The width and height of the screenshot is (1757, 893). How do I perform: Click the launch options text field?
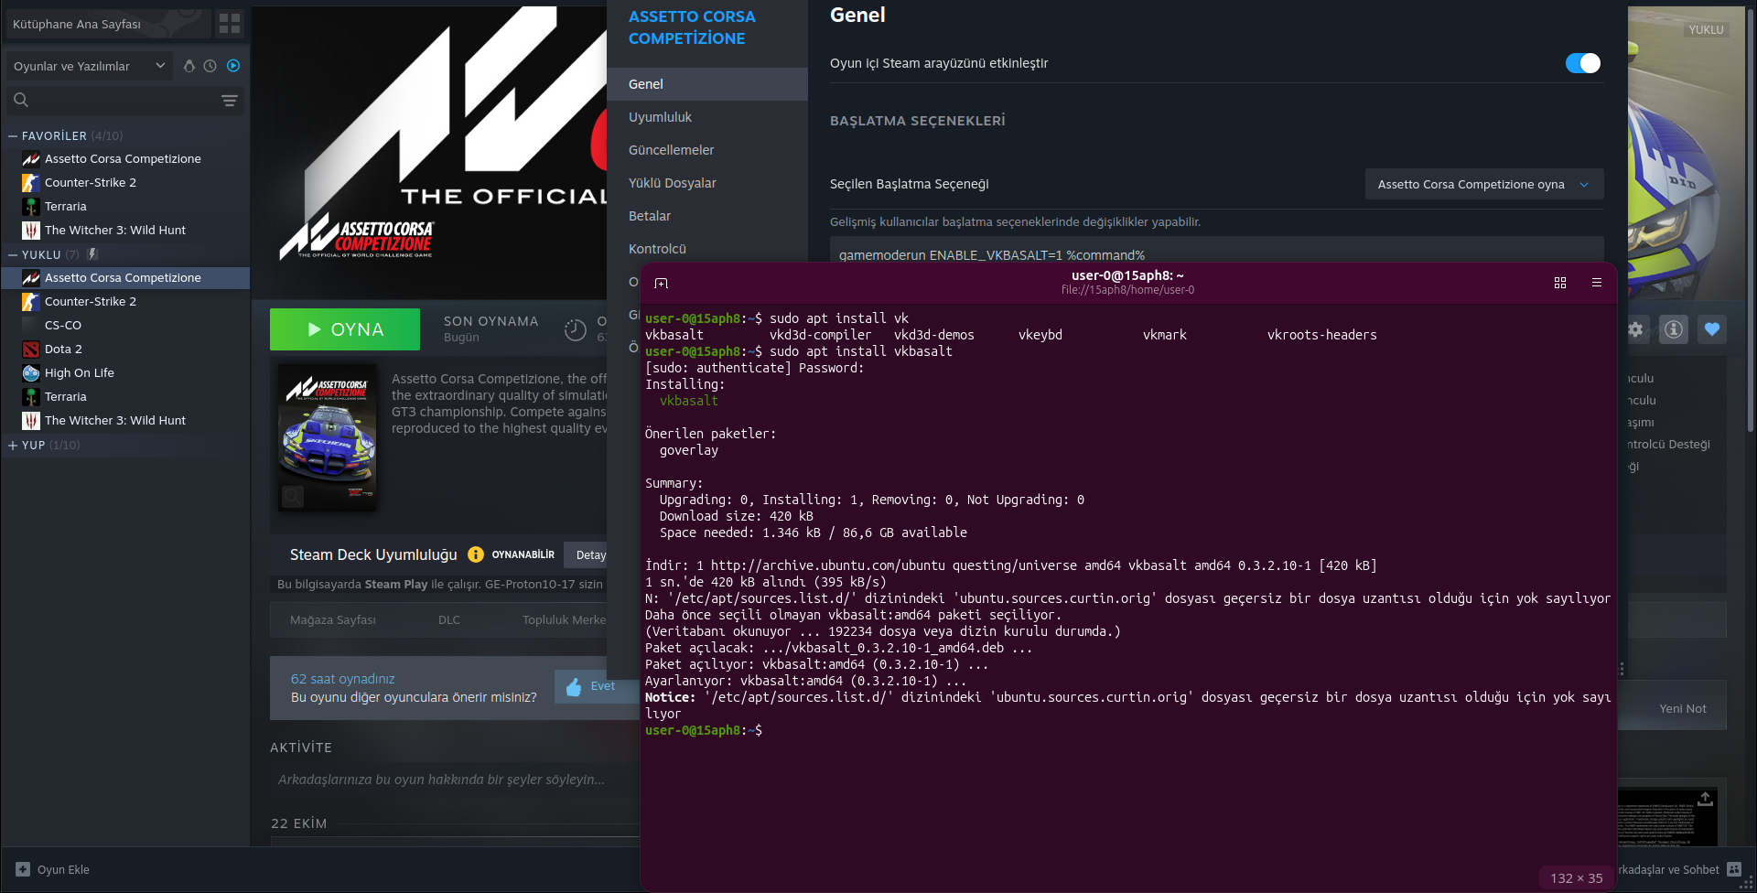pos(1216,250)
